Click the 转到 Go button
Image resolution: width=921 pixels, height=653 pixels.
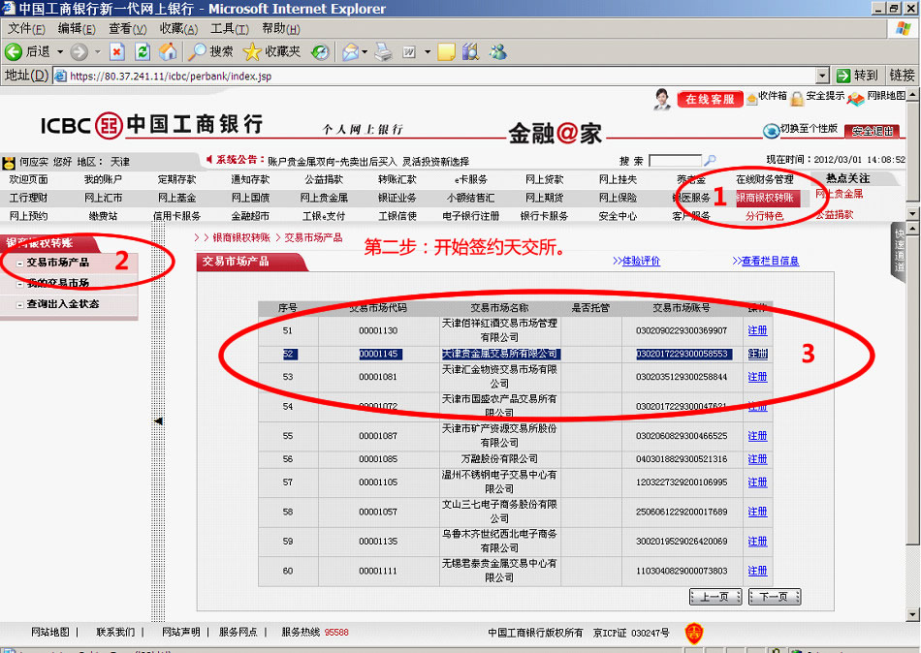(x=858, y=76)
